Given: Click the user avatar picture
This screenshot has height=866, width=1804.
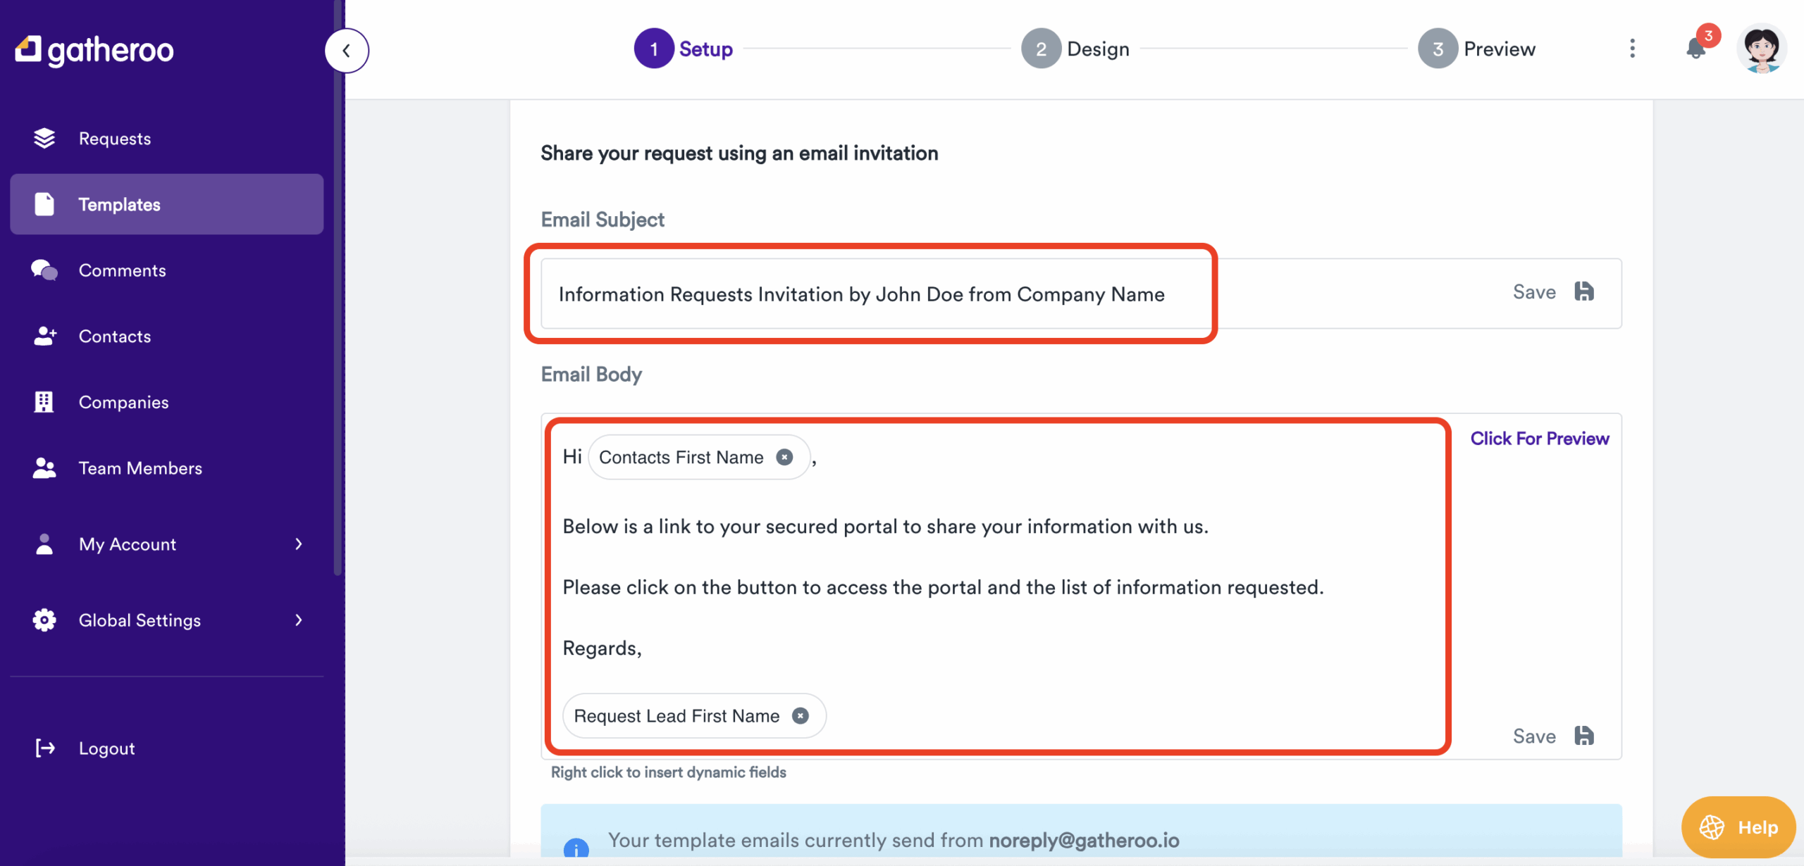Looking at the screenshot, I should click(1762, 49).
